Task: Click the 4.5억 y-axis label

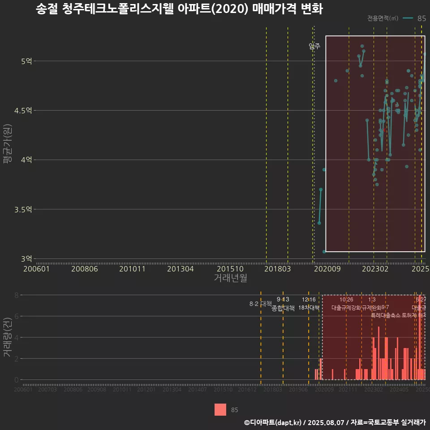Action: 23,111
